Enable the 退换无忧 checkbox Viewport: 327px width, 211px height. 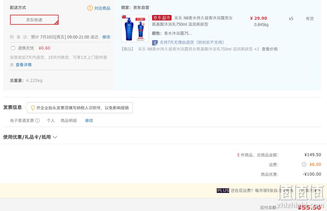13,48
